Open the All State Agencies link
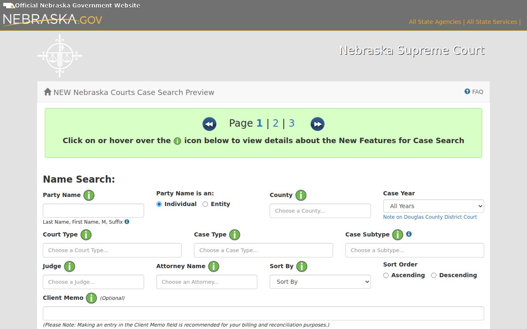Screen dimensions: 527x329 [435, 22]
